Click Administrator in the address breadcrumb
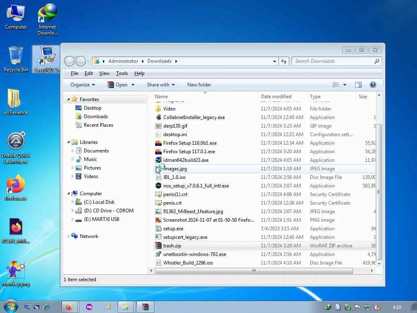417x313 pixels. tap(123, 61)
